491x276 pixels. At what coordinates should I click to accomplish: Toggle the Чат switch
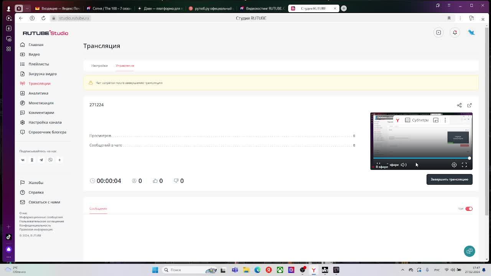pos(469,209)
